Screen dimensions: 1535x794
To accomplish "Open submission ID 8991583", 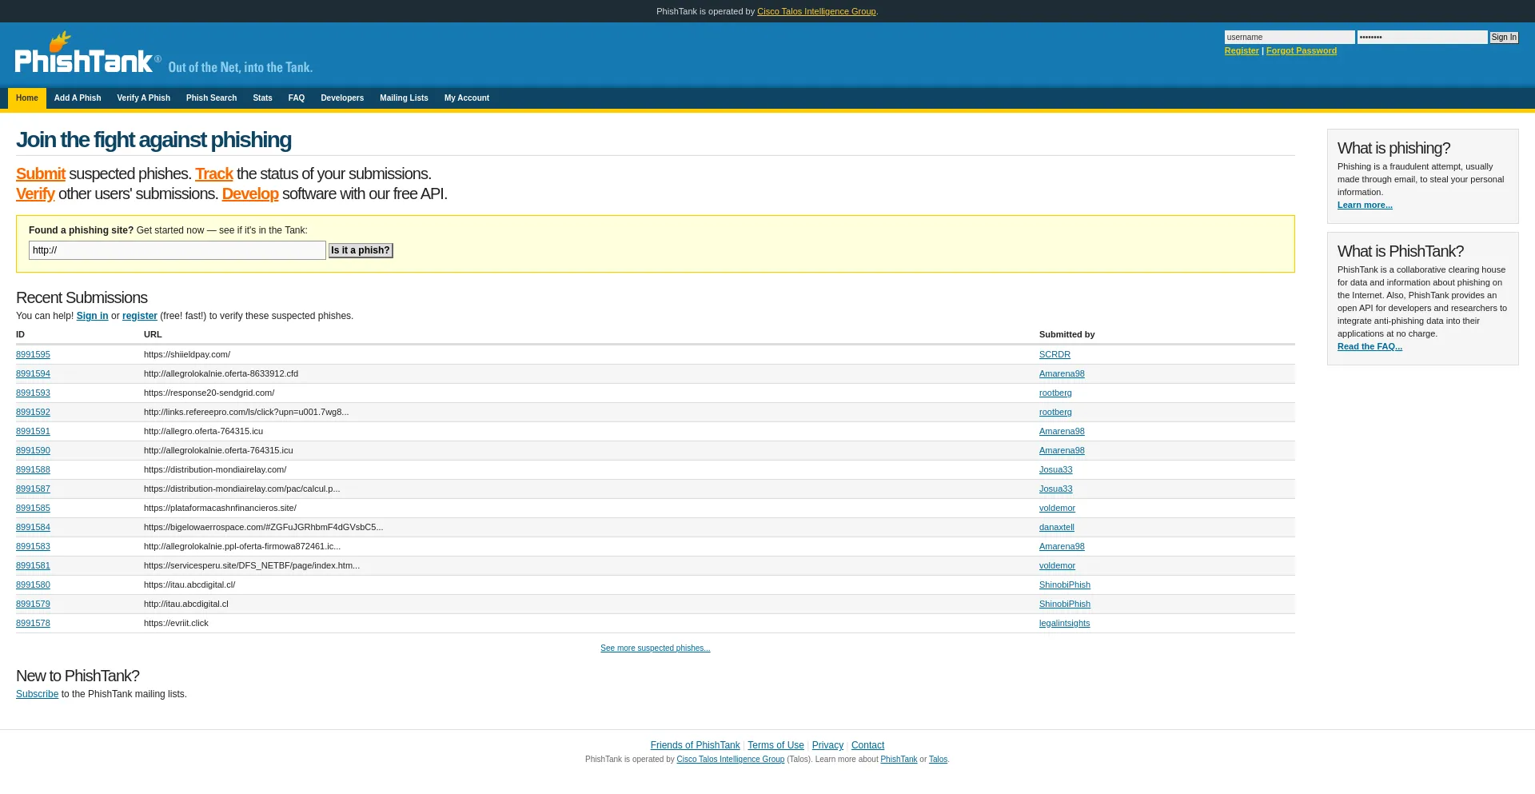I will coord(33,546).
